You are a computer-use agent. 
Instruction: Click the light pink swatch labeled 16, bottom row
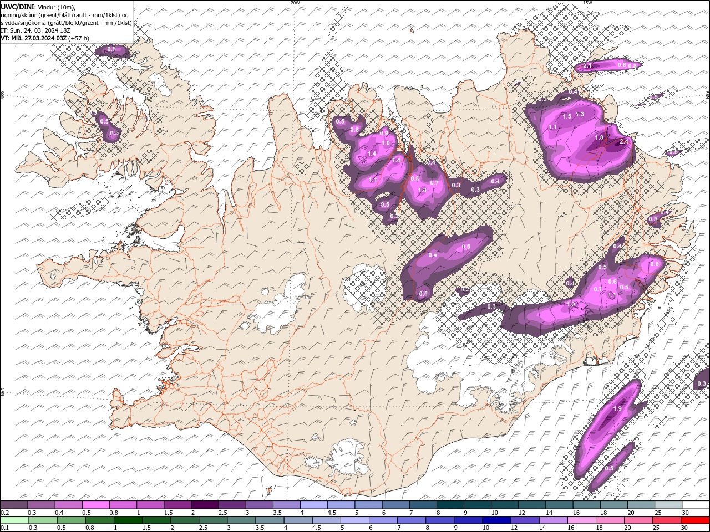[581, 520]
